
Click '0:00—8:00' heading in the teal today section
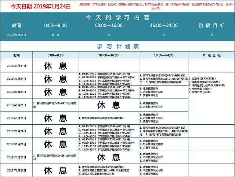click(x=55, y=26)
